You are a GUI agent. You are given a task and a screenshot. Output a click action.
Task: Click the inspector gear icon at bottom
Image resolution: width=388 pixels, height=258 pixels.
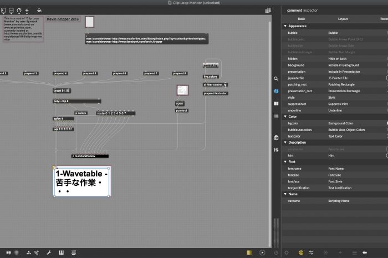(x=287, y=252)
